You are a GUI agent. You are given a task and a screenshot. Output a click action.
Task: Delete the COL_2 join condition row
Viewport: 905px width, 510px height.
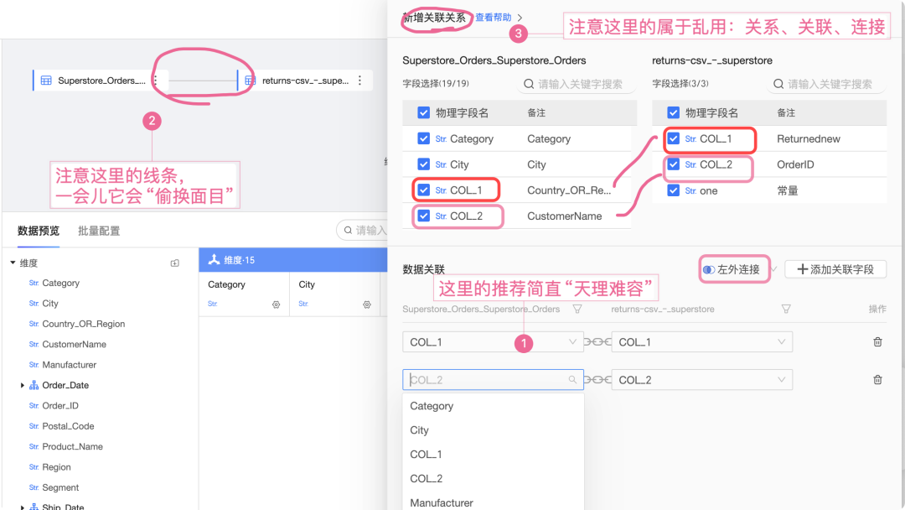[877, 379]
